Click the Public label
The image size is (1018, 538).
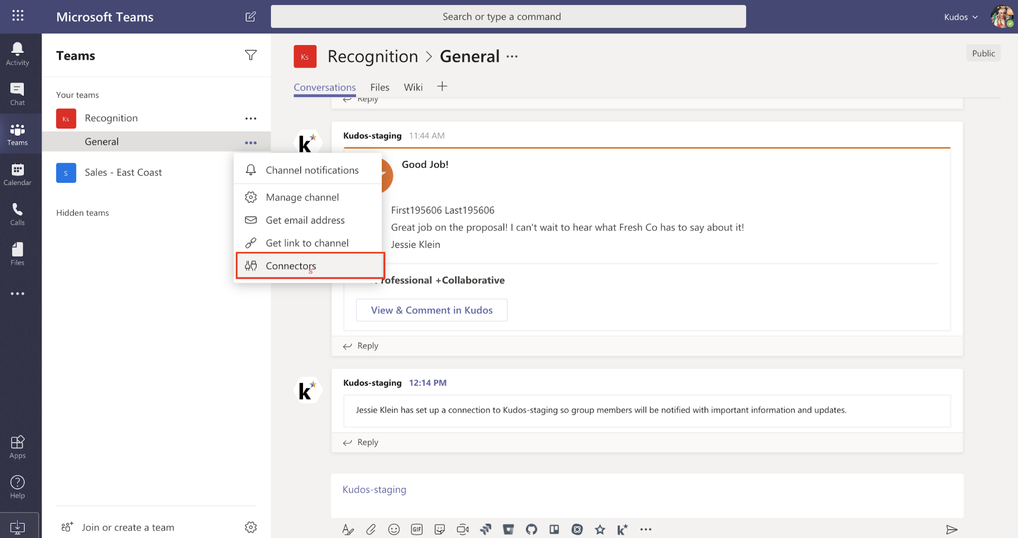tap(983, 53)
